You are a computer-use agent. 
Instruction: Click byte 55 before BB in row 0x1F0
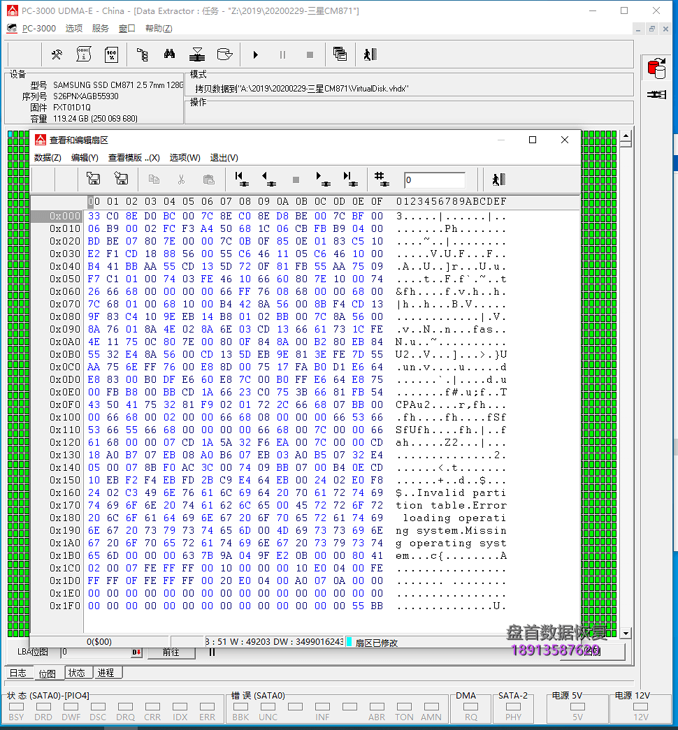(x=358, y=606)
